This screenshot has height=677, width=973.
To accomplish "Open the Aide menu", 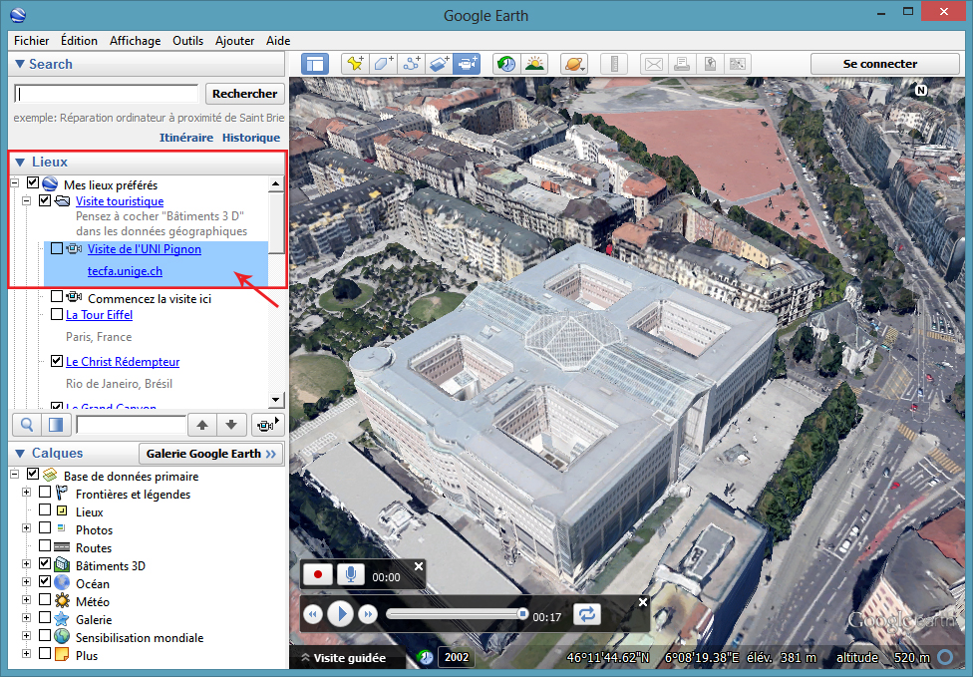I will (278, 40).
